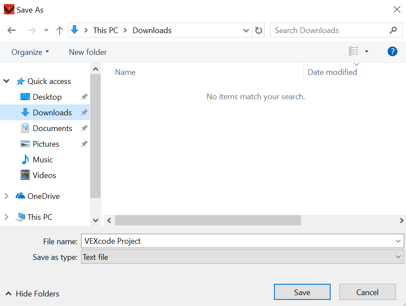Refresh the Downloads folder view

point(258,30)
